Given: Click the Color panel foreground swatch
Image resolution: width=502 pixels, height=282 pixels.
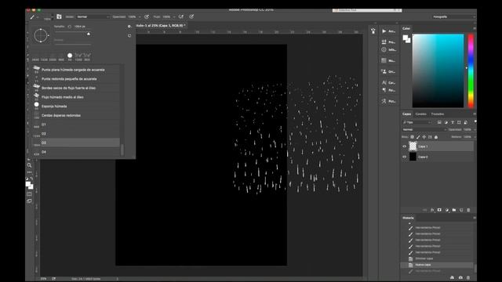Looking at the screenshot, I should point(406,38).
